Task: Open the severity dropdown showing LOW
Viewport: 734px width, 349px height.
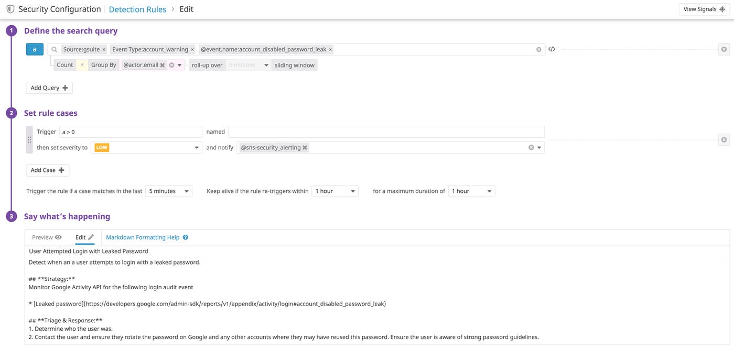Action: (x=197, y=147)
